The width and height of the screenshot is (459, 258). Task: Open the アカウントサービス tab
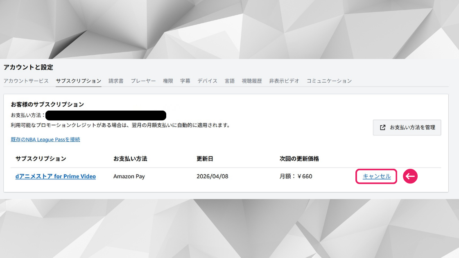26,81
